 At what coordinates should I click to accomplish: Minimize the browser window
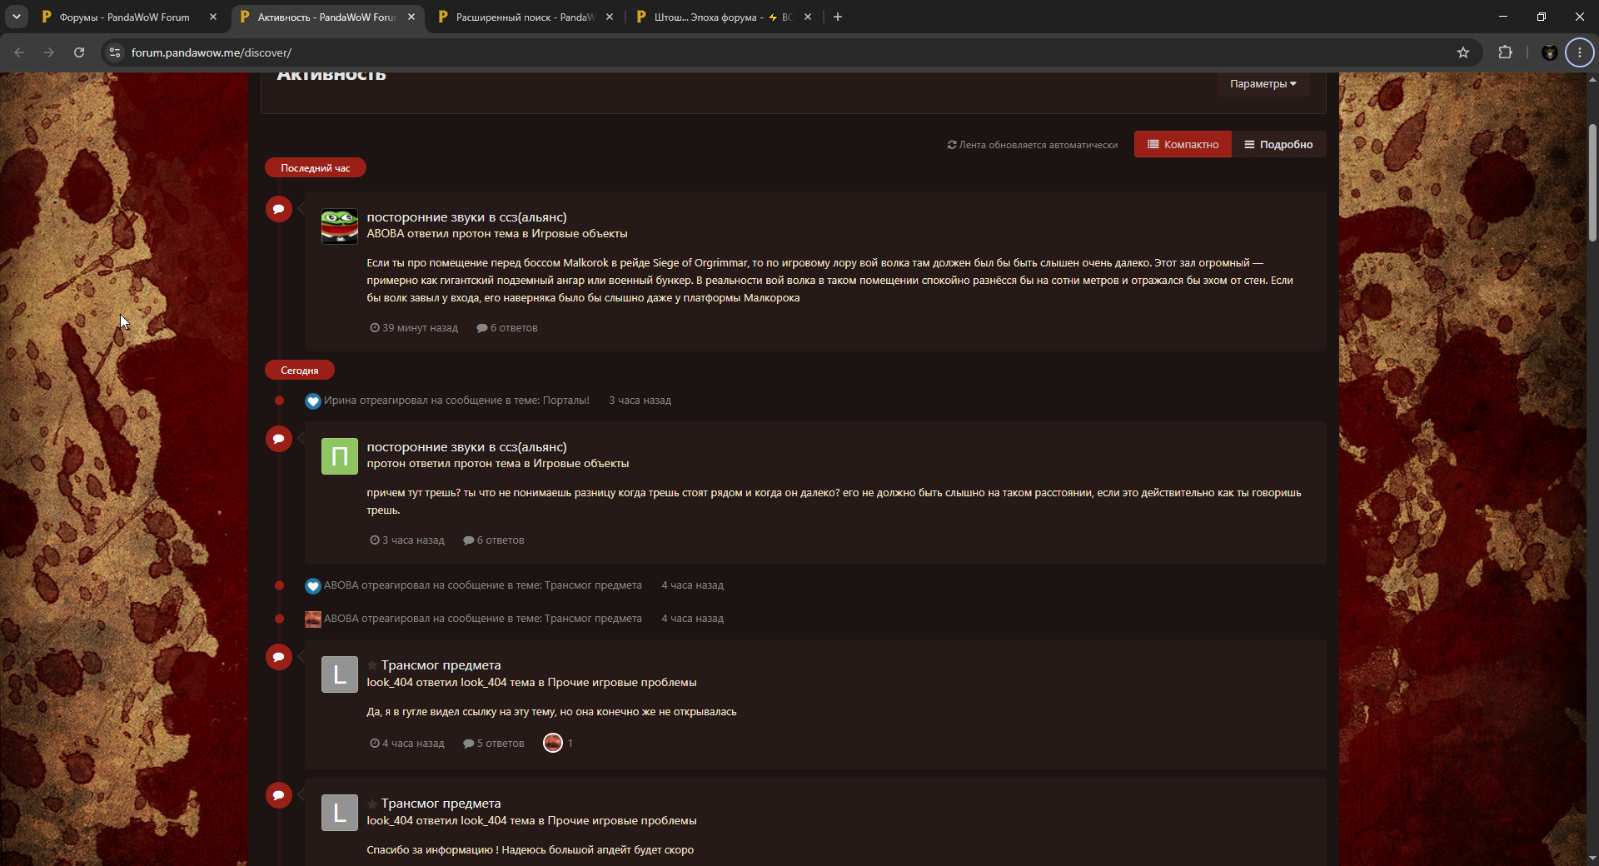[1503, 17]
